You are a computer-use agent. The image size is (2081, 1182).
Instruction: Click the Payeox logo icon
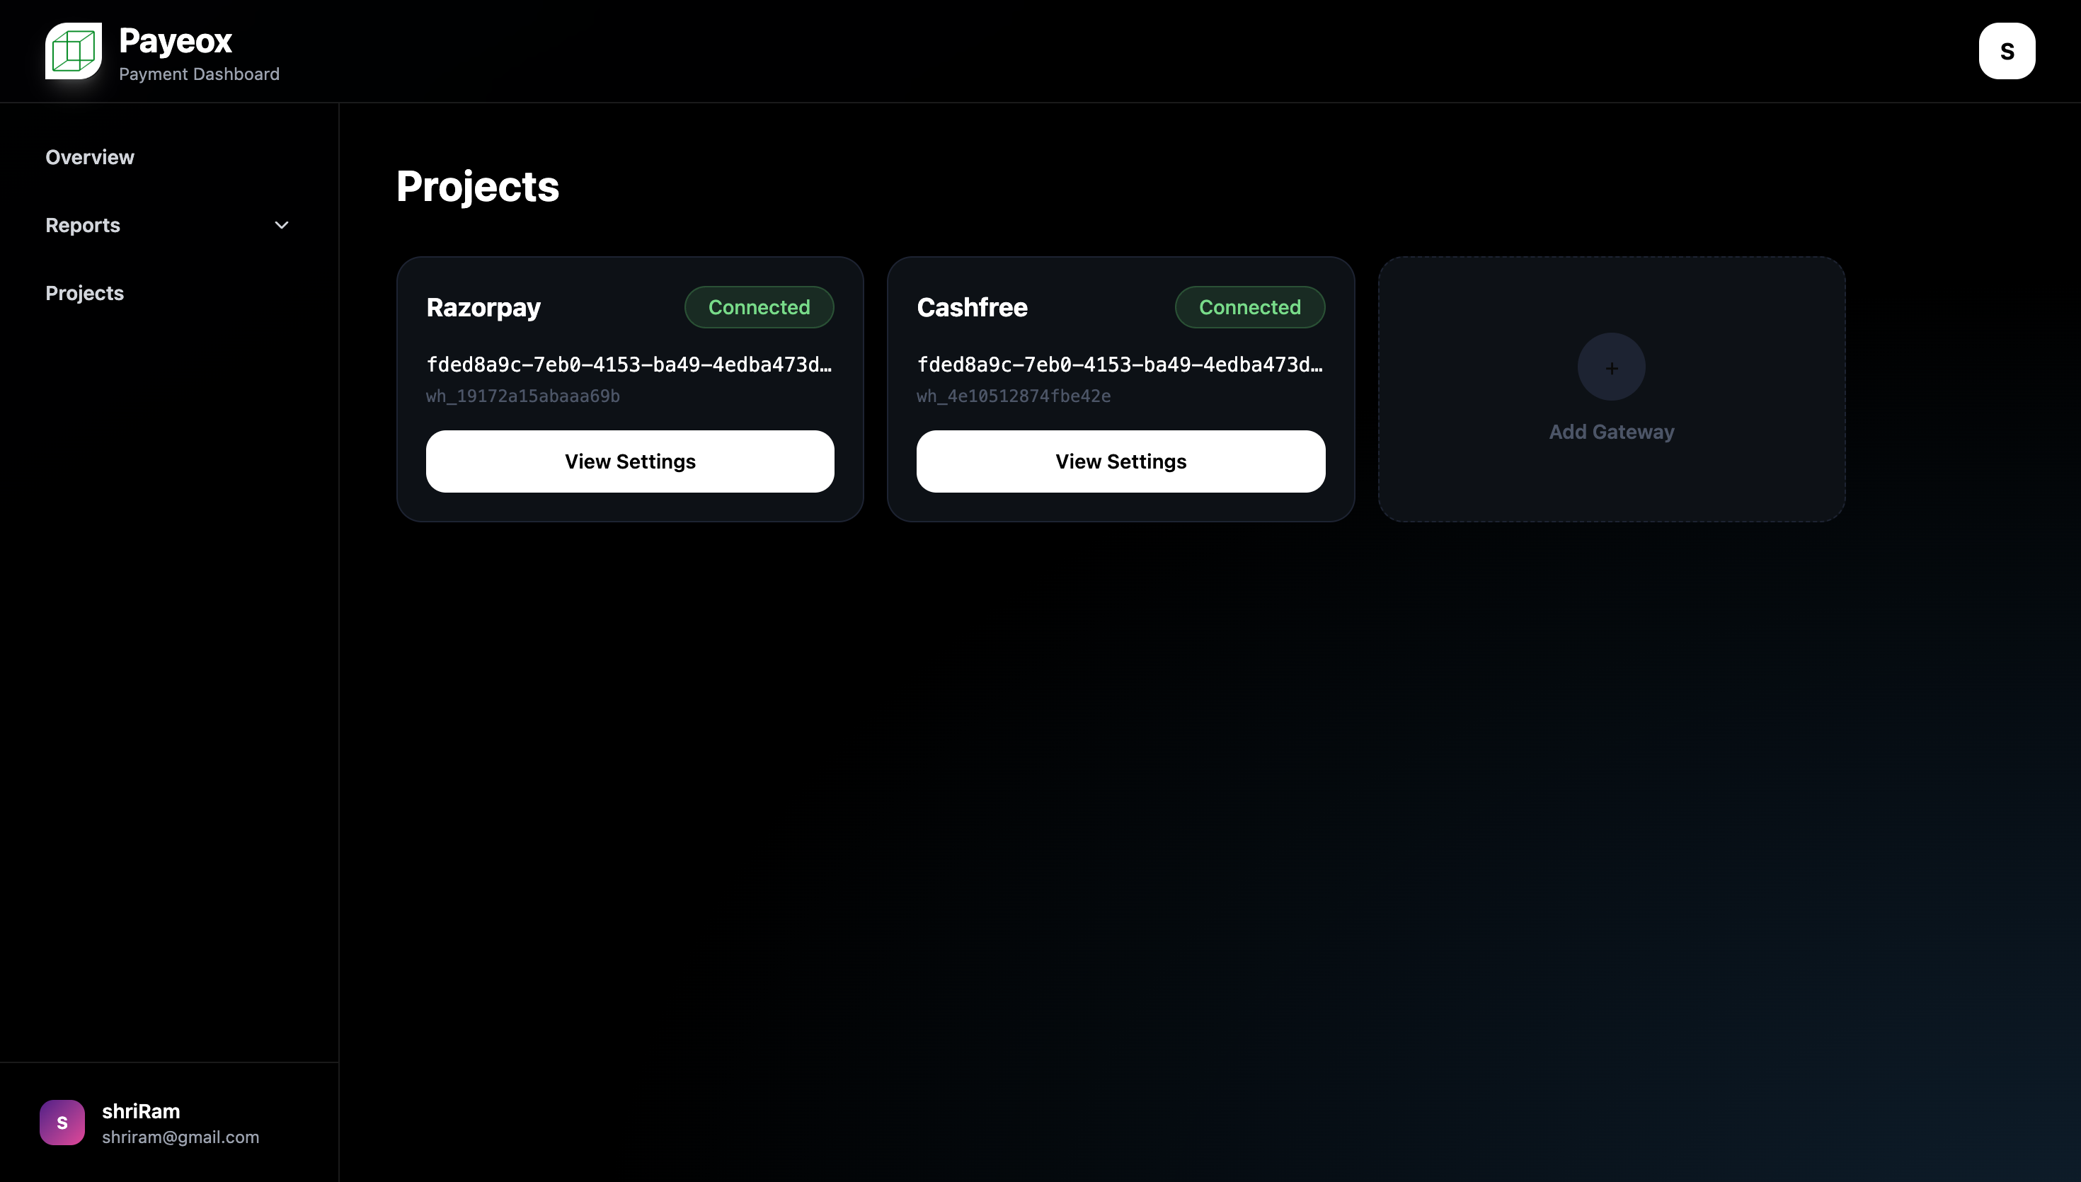click(72, 51)
